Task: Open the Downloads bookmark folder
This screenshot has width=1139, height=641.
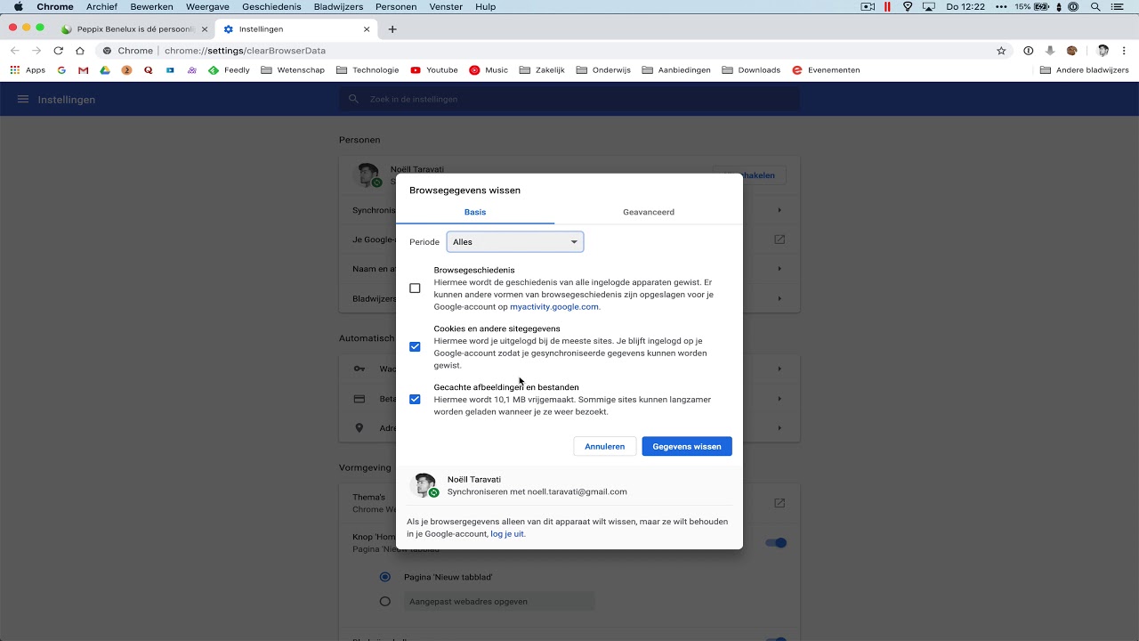Action: 751,70
